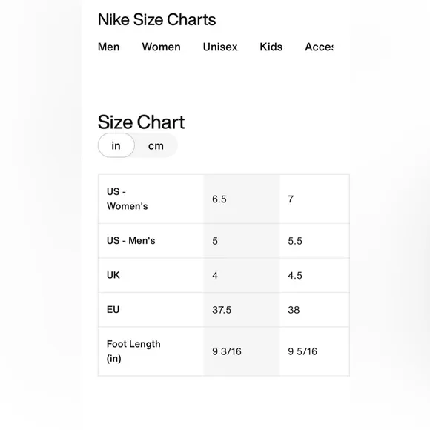Select the UK size 4.5 cell
Viewport: 430px width, 430px height.
(314, 275)
